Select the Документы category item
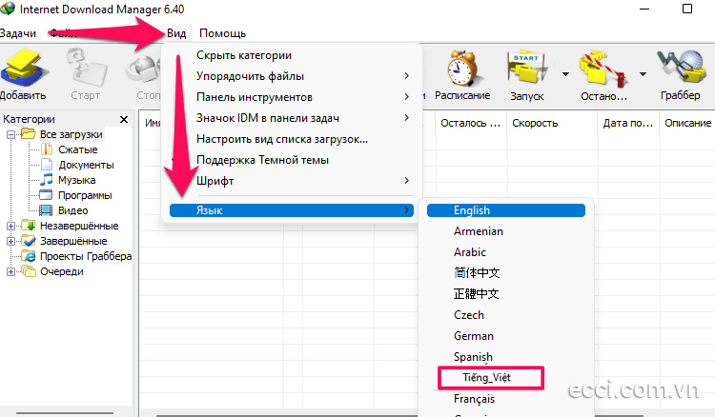The height and width of the screenshot is (417, 715). coord(85,165)
